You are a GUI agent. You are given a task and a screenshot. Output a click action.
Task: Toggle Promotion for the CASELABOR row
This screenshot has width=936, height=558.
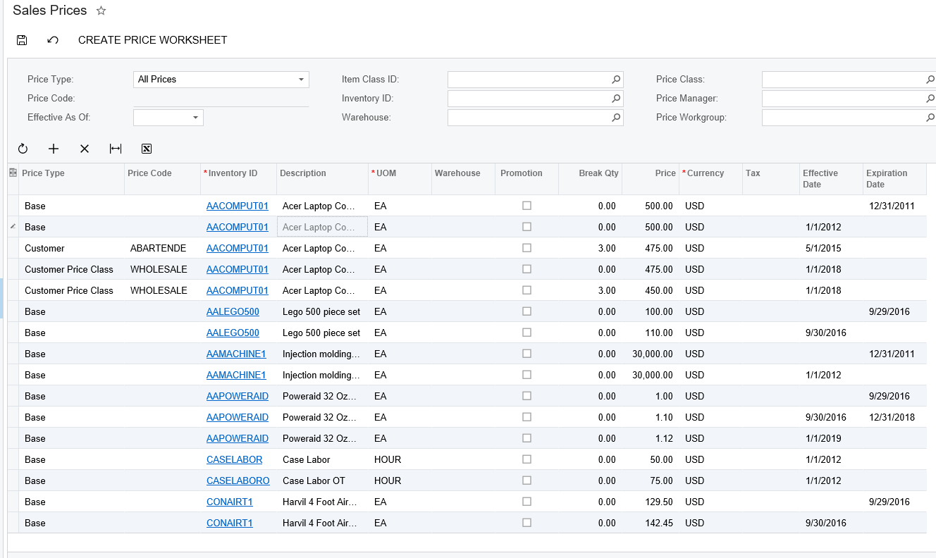[x=526, y=459]
